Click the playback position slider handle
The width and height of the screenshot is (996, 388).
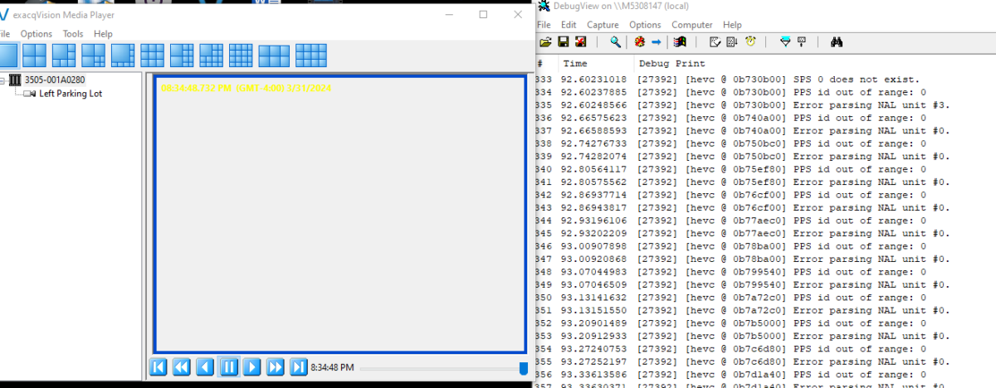point(523,368)
